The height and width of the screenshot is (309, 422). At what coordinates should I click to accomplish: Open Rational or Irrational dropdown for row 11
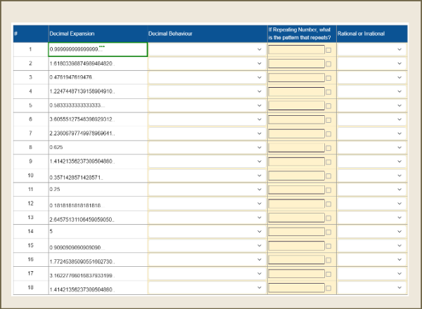tap(371, 190)
